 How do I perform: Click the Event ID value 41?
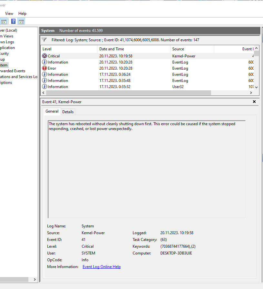(x=84, y=240)
